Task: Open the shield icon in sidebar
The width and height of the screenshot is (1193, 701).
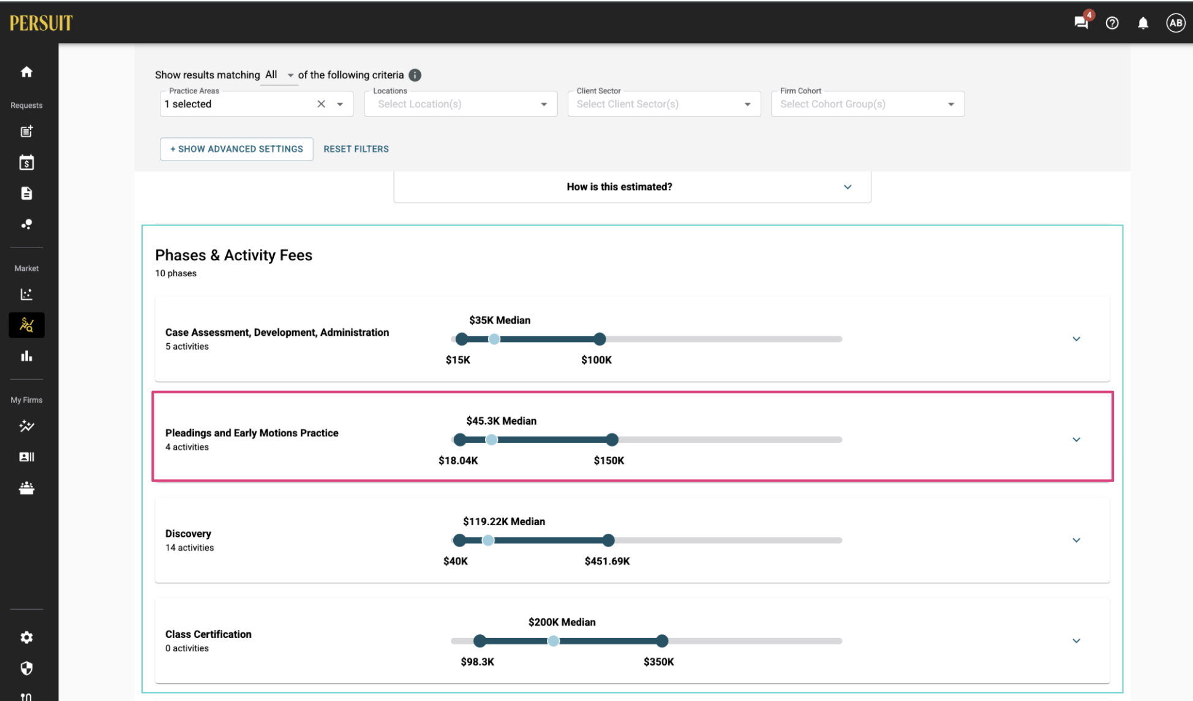Action: (26, 668)
